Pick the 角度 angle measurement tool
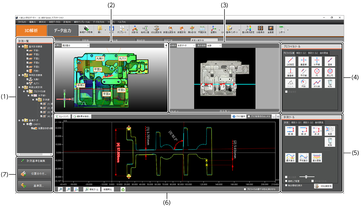Screen dimensions: 361x208 pyautogui.click(x=329, y=131)
